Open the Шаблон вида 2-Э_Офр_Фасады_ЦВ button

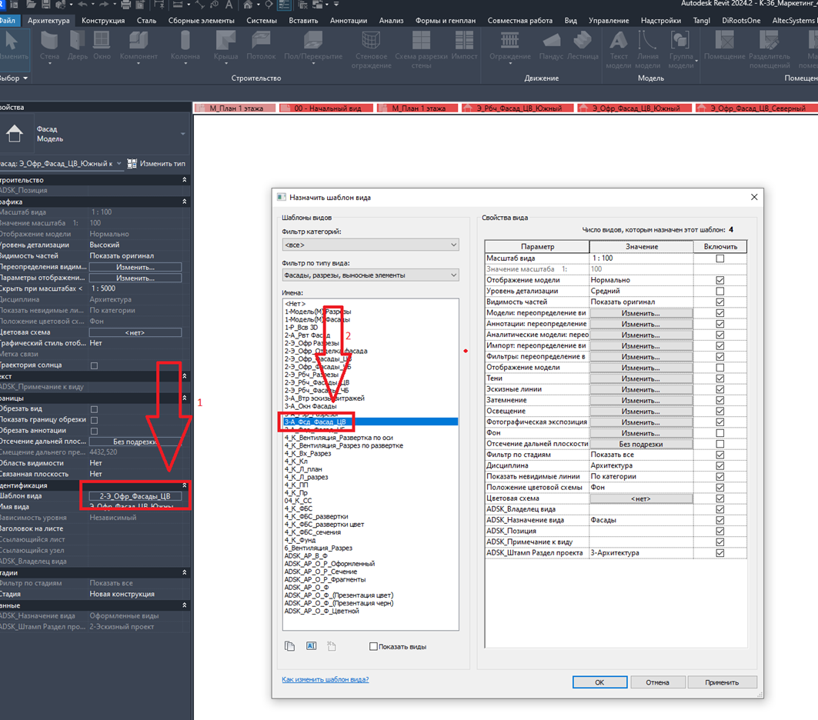[135, 496]
